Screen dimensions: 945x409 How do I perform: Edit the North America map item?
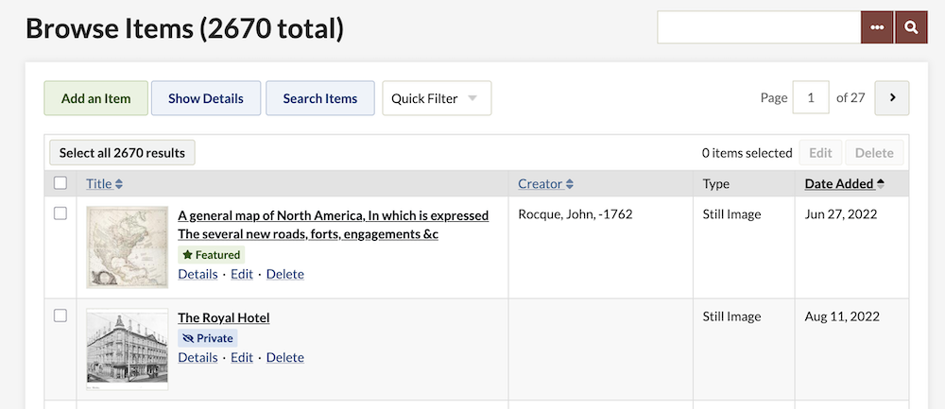click(x=242, y=274)
